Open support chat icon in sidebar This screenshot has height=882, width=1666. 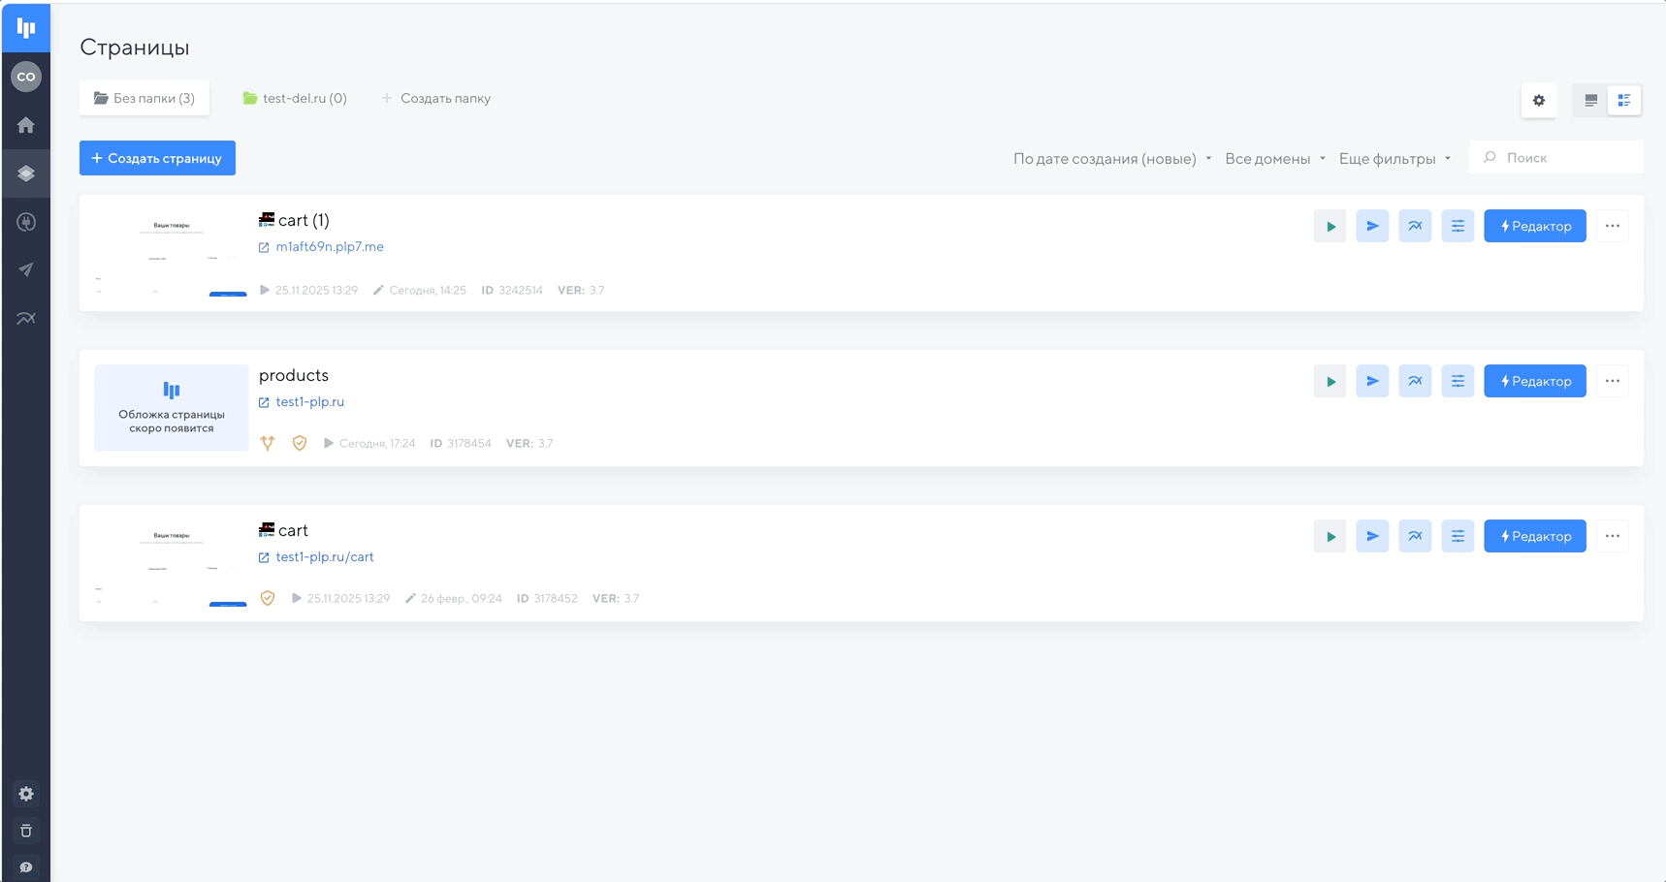click(x=26, y=867)
